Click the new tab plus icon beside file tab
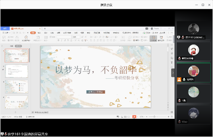 click(x=45, y=29)
